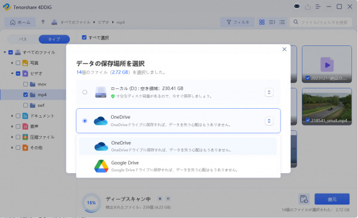Open the hamburger menu in title bar
Viewport: 358px width, 218px height.
click(318, 7)
